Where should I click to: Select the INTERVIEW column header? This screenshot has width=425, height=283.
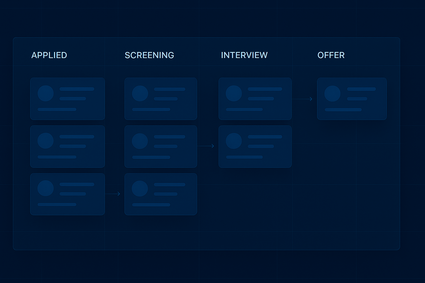click(244, 55)
